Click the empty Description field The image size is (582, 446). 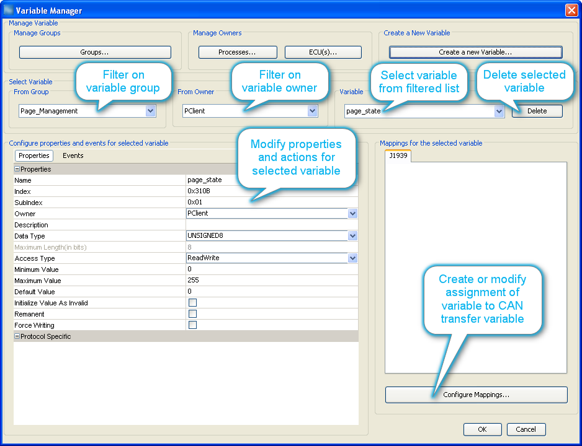(x=272, y=224)
